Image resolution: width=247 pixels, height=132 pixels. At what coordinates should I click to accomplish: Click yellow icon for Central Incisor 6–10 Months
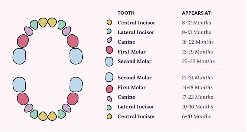(x=109, y=116)
